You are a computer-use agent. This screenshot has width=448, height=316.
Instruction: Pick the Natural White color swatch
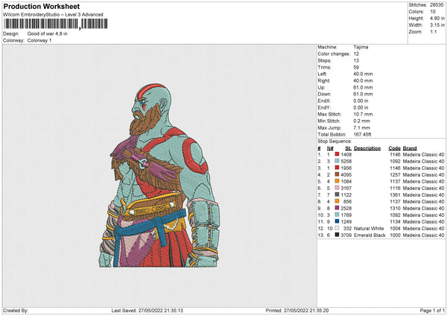pos(337,229)
